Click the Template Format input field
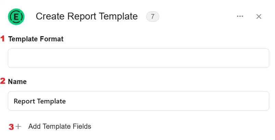Image resolution: width=275 pixels, height=140 pixels. 138,58
